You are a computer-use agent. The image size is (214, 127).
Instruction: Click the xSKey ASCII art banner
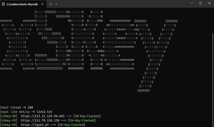point(89,51)
